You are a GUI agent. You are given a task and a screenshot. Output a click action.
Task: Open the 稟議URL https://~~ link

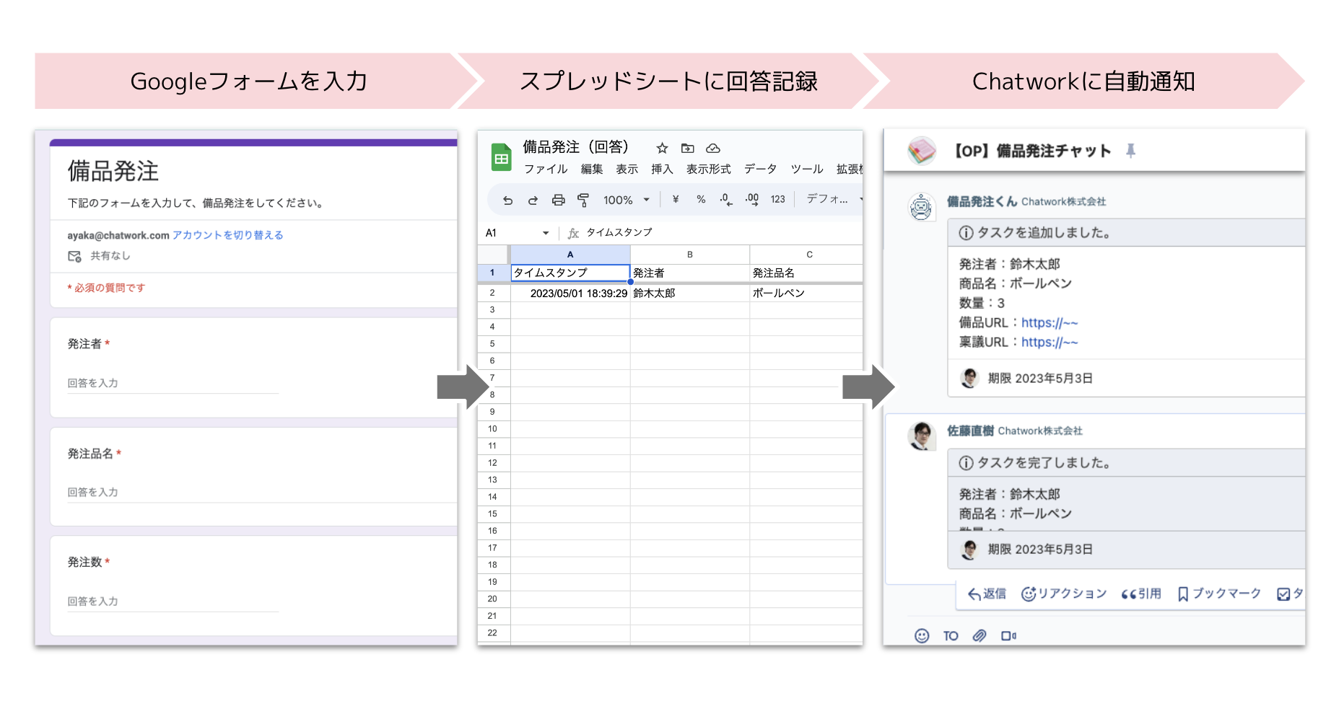click(1050, 342)
